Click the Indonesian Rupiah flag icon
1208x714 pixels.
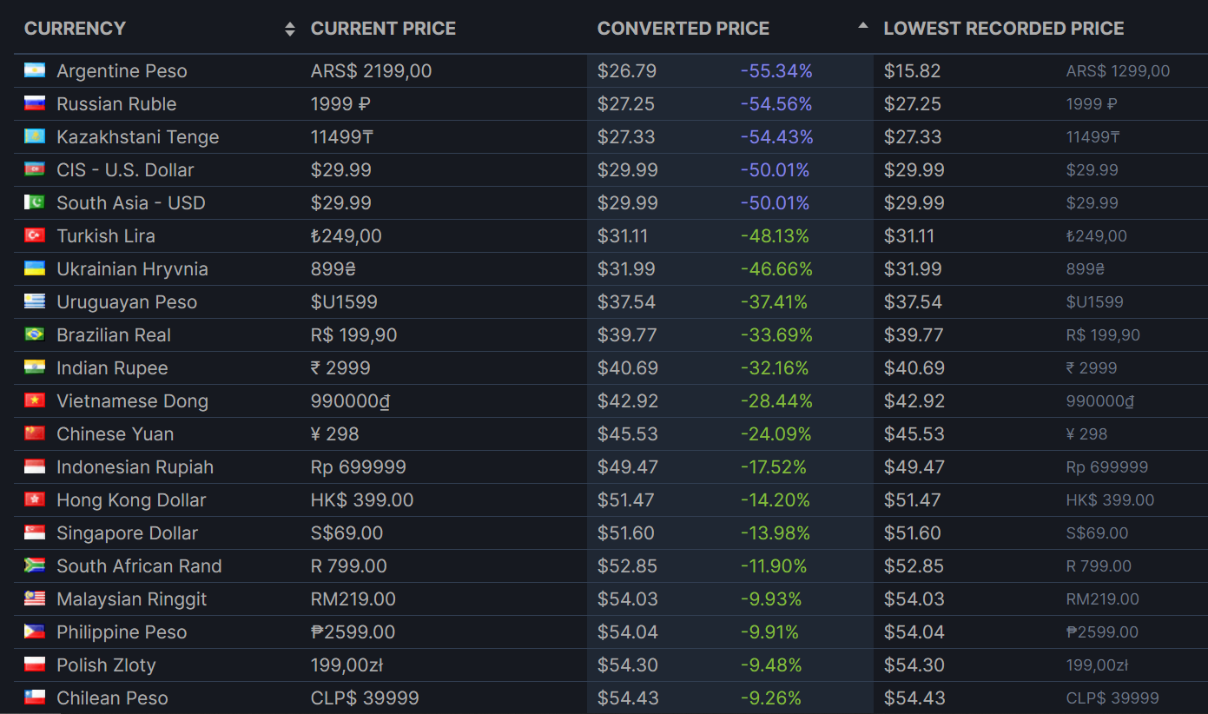point(35,466)
